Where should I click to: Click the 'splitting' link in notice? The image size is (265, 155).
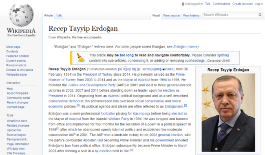223,55
